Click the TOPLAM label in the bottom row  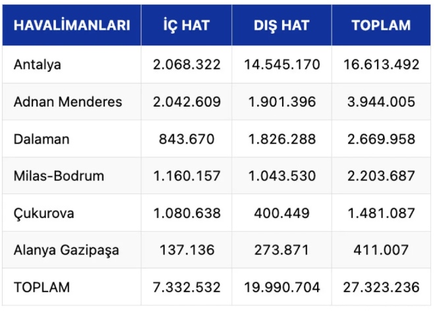pos(42,288)
